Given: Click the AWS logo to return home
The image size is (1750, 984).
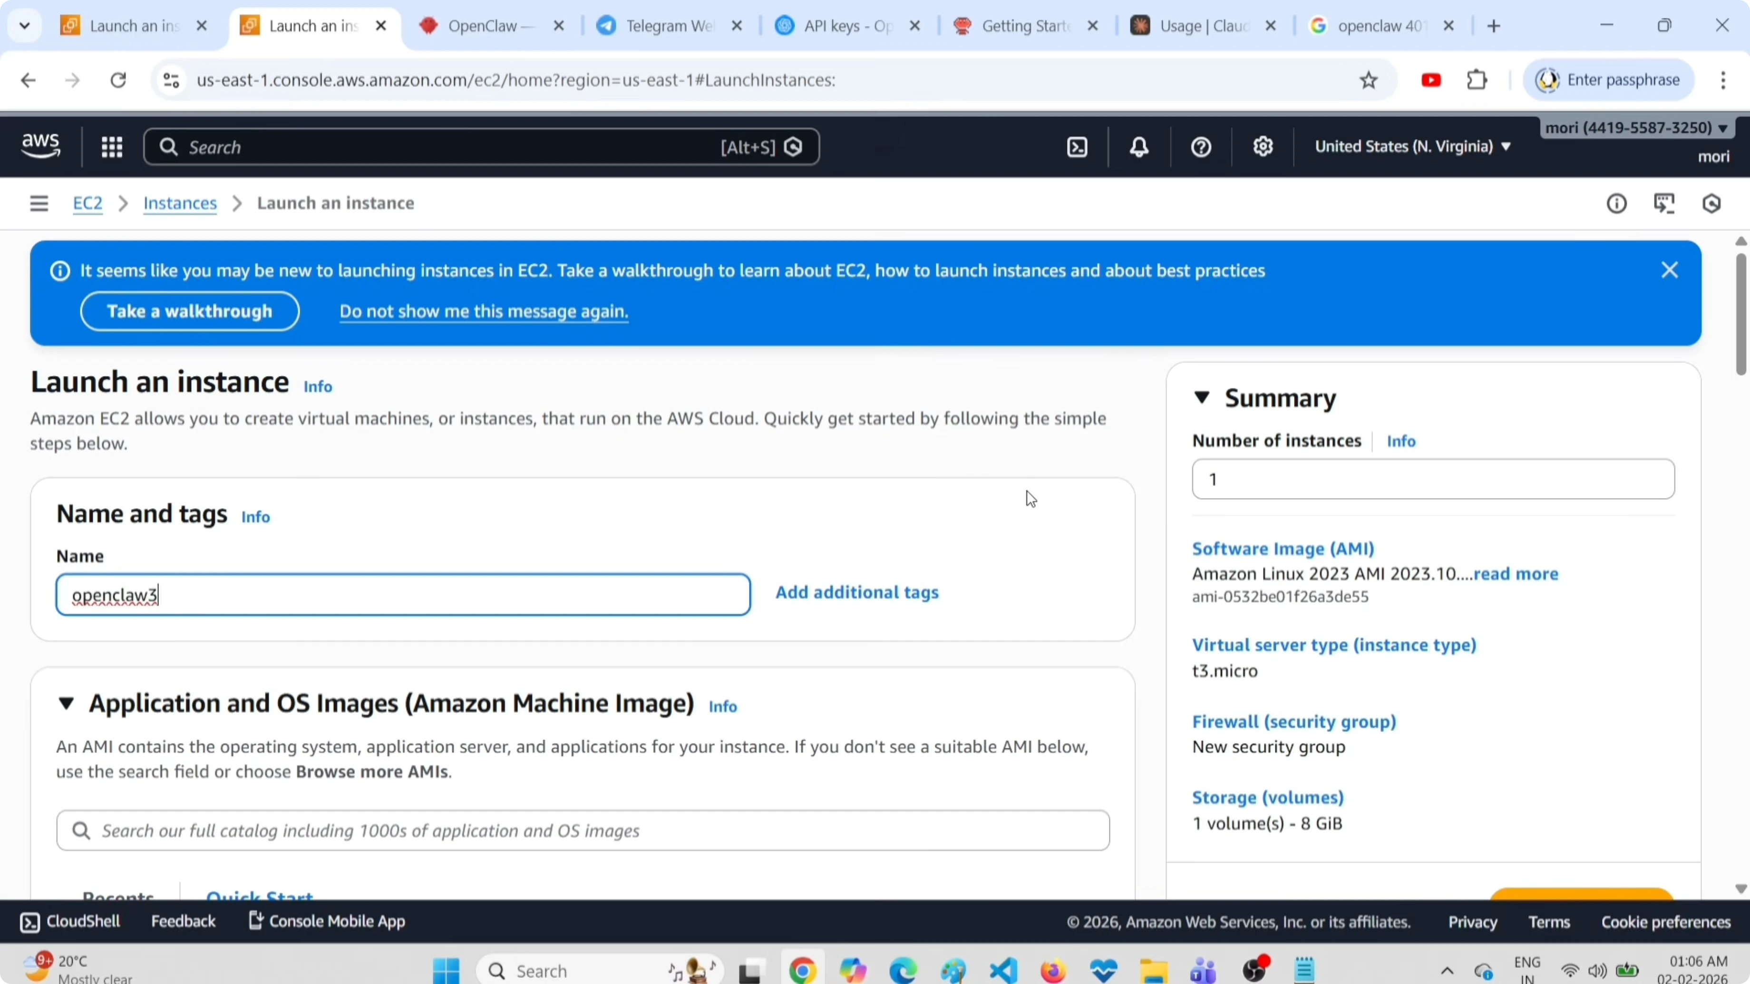Looking at the screenshot, I should tap(40, 145).
